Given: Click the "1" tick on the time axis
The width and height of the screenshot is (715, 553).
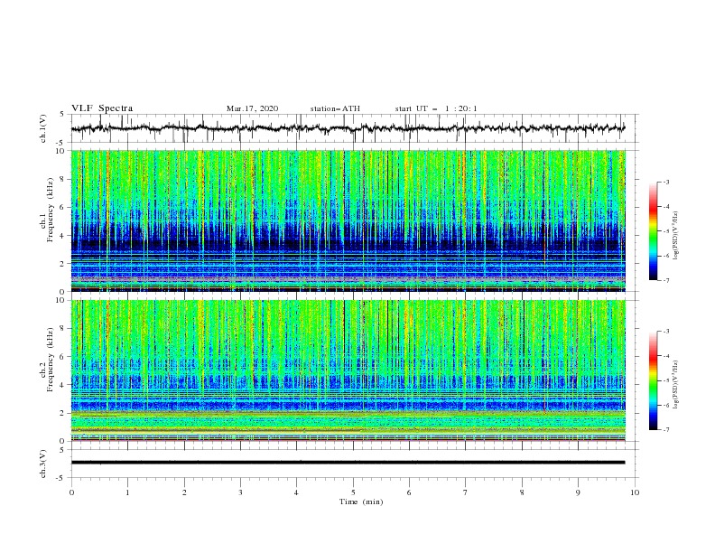Looking at the screenshot, I should point(127,492).
